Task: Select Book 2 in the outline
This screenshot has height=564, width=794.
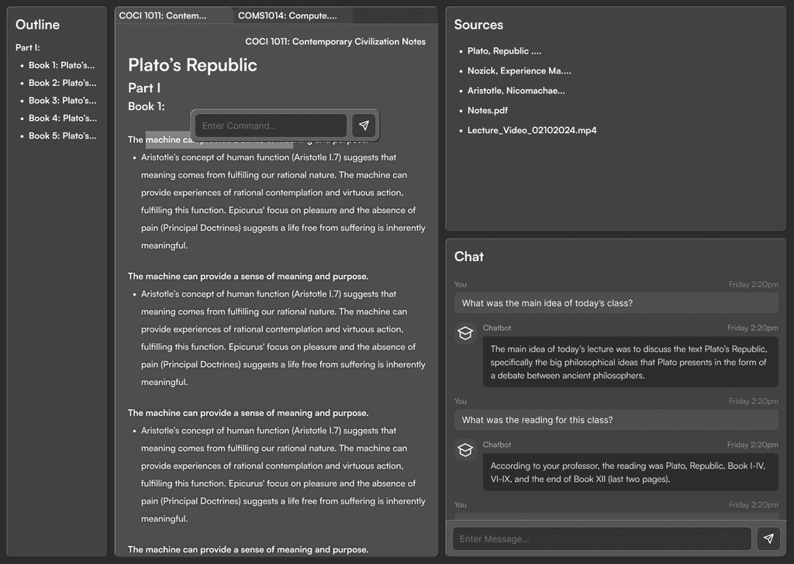Action: 62,83
